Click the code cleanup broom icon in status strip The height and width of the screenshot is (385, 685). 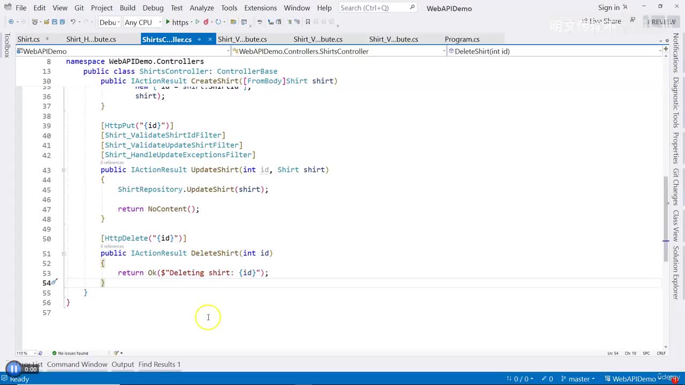[117, 353]
